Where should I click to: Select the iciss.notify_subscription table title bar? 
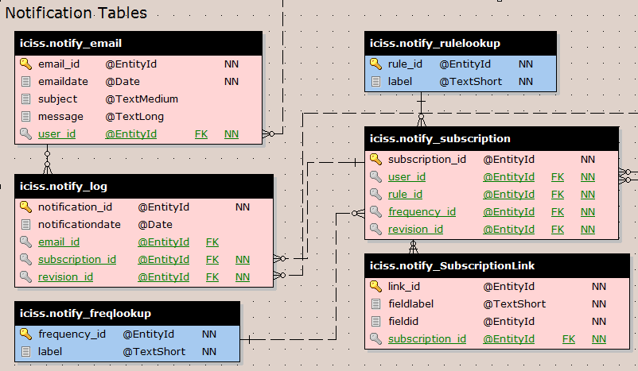point(492,138)
